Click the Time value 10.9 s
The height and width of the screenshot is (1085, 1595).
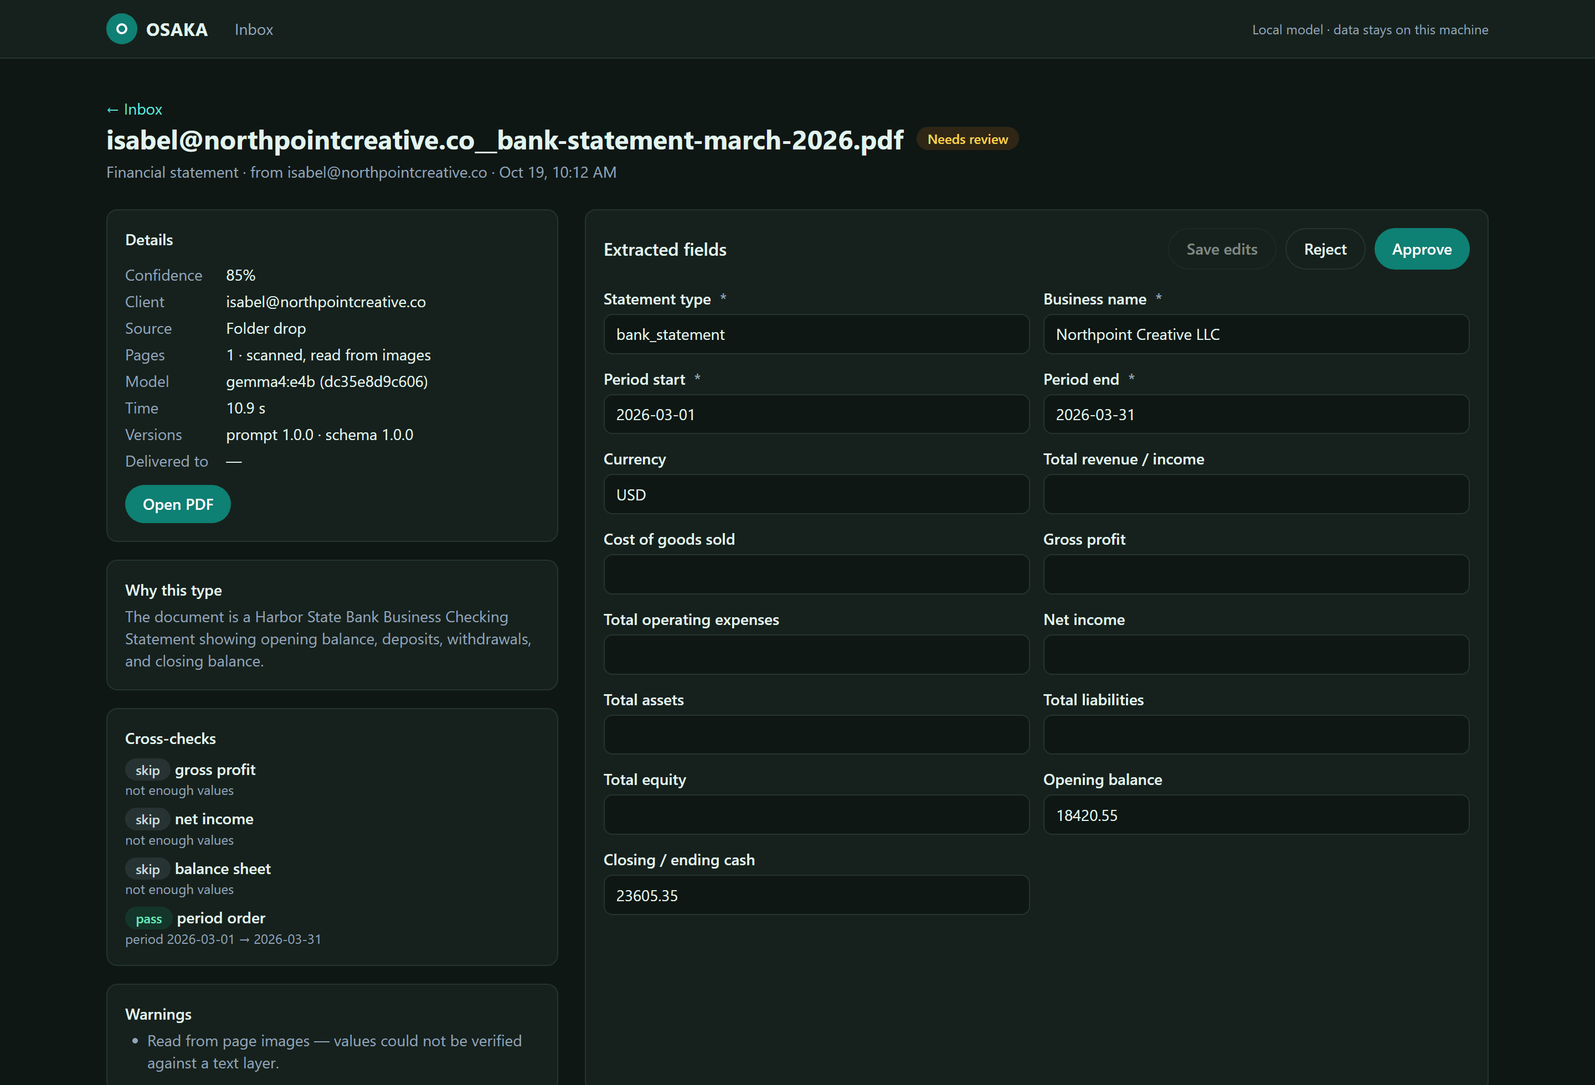pos(245,408)
